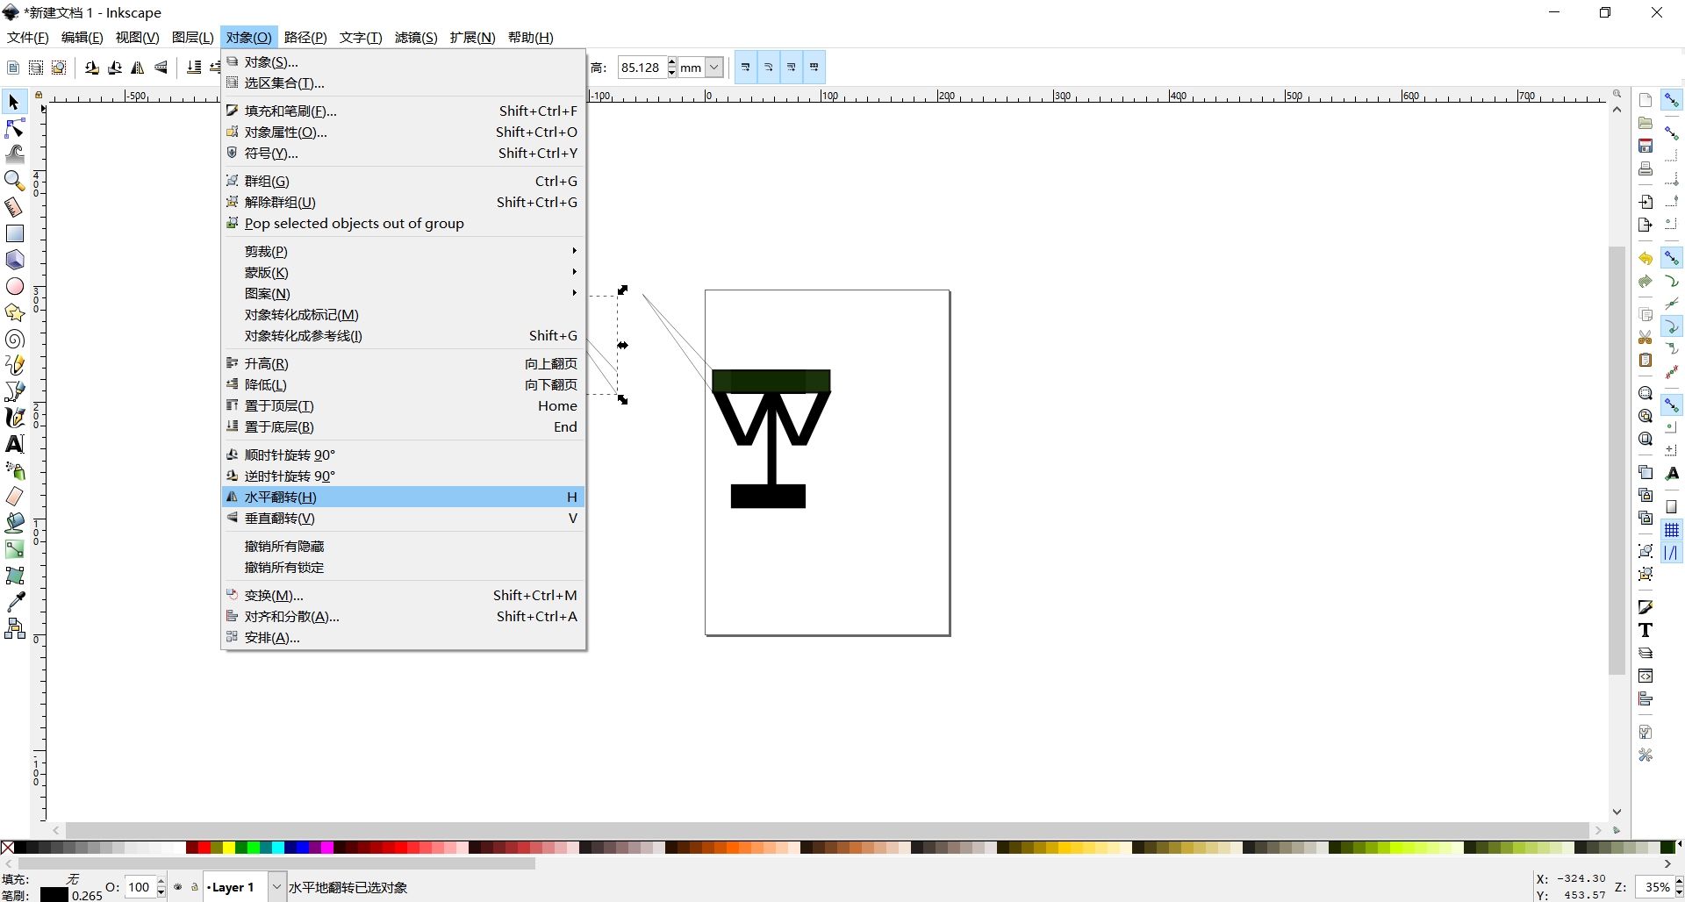Choose 水平翻转(H) from the menu
Viewport: 1685px width, 902px height.
click(x=404, y=497)
